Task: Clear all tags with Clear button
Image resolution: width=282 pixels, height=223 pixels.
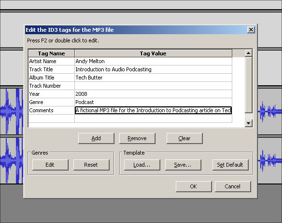Action: pos(184,138)
